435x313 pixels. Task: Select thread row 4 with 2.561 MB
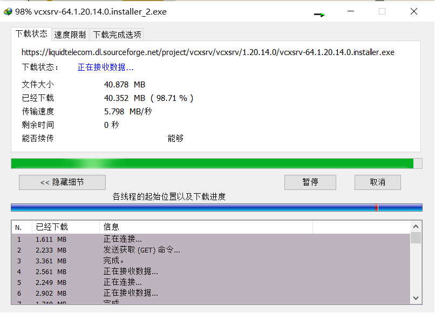point(211,271)
